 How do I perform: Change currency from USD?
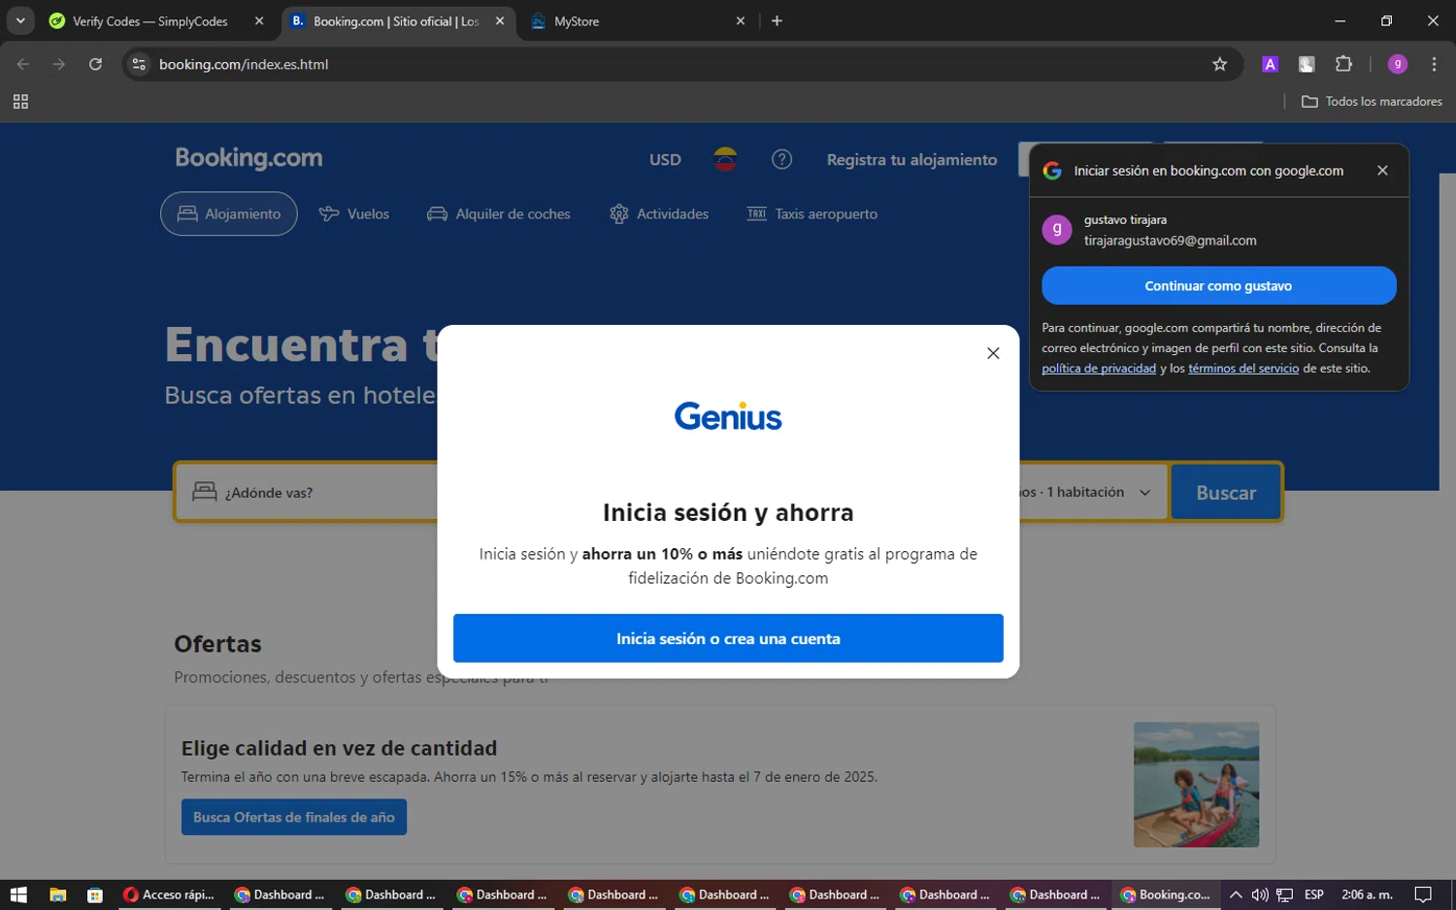click(665, 160)
